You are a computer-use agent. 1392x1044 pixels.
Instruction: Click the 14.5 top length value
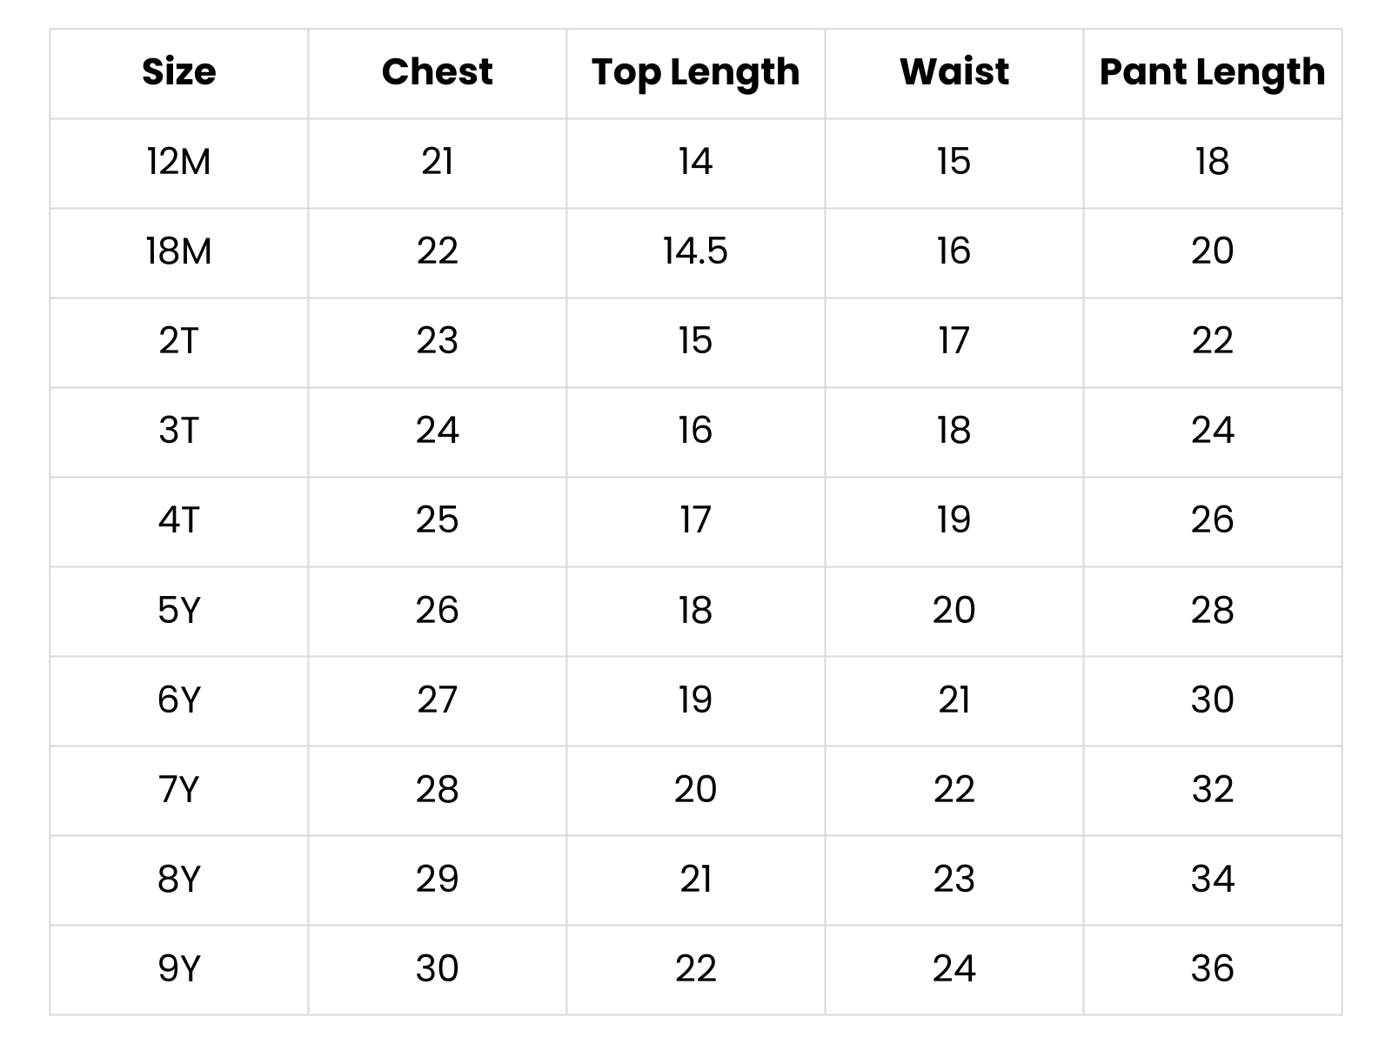(x=695, y=251)
